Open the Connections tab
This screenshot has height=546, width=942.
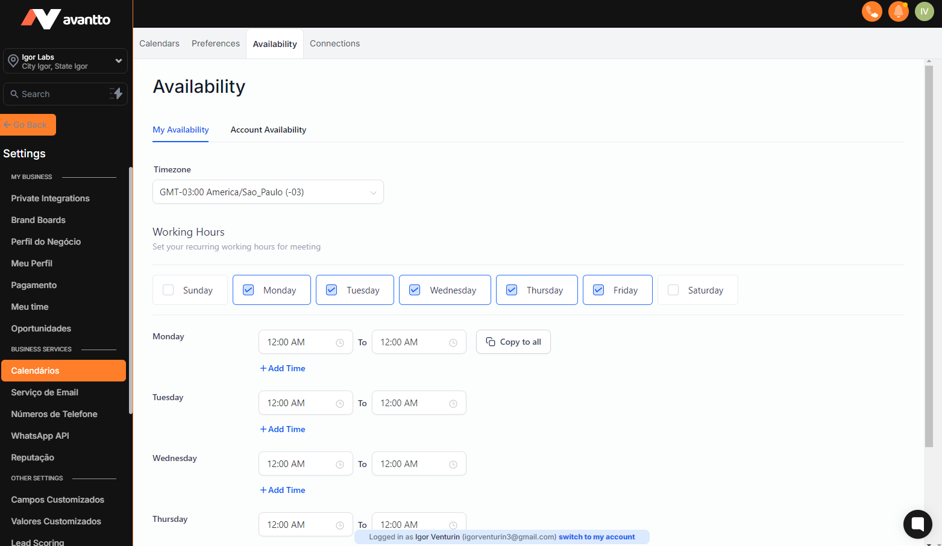pos(334,43)
